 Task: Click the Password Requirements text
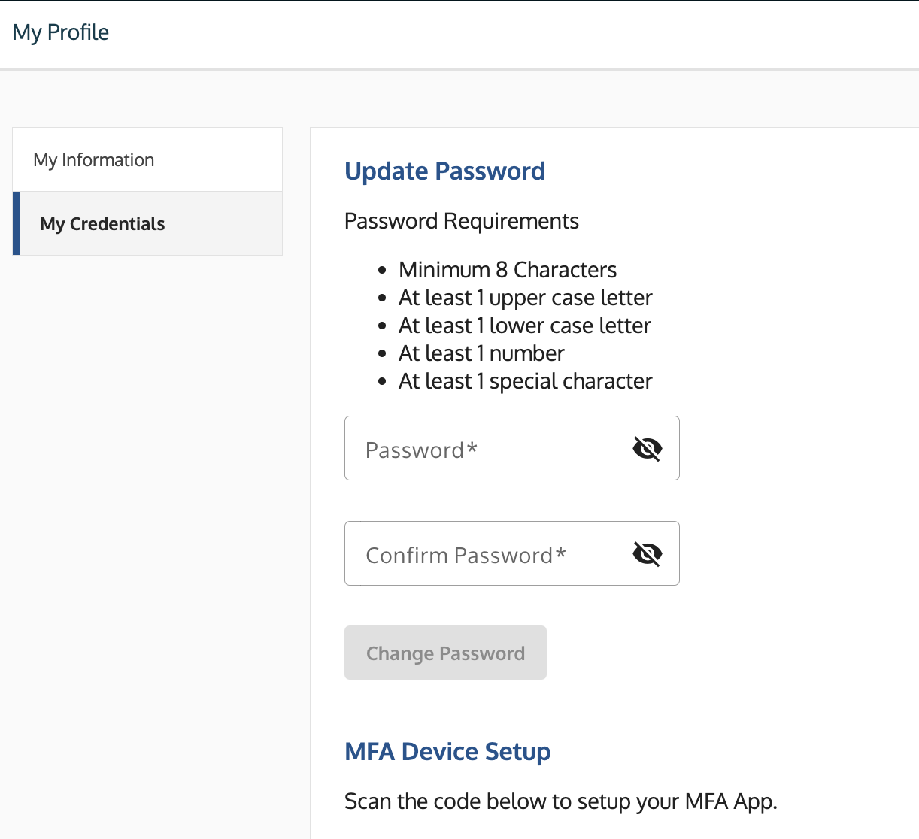pos(461,220)
